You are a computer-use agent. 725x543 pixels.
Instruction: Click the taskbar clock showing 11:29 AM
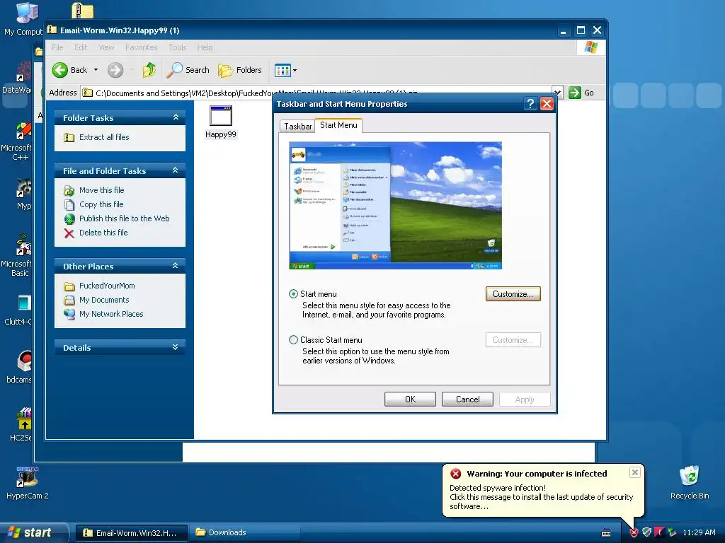(699, 533)
